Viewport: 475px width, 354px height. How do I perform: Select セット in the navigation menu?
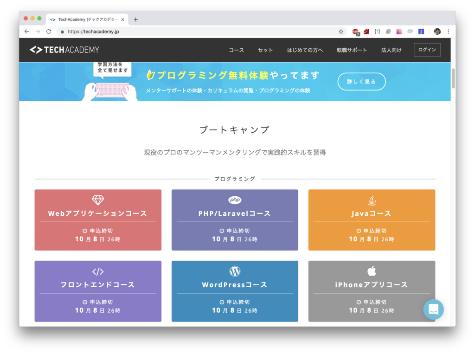pos(265,50)
